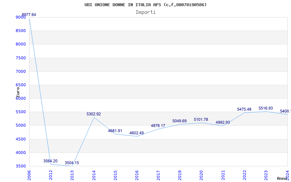Click the 2014 x-axis year label
This screenshot has height=182, width=291.
click(94, 175)
